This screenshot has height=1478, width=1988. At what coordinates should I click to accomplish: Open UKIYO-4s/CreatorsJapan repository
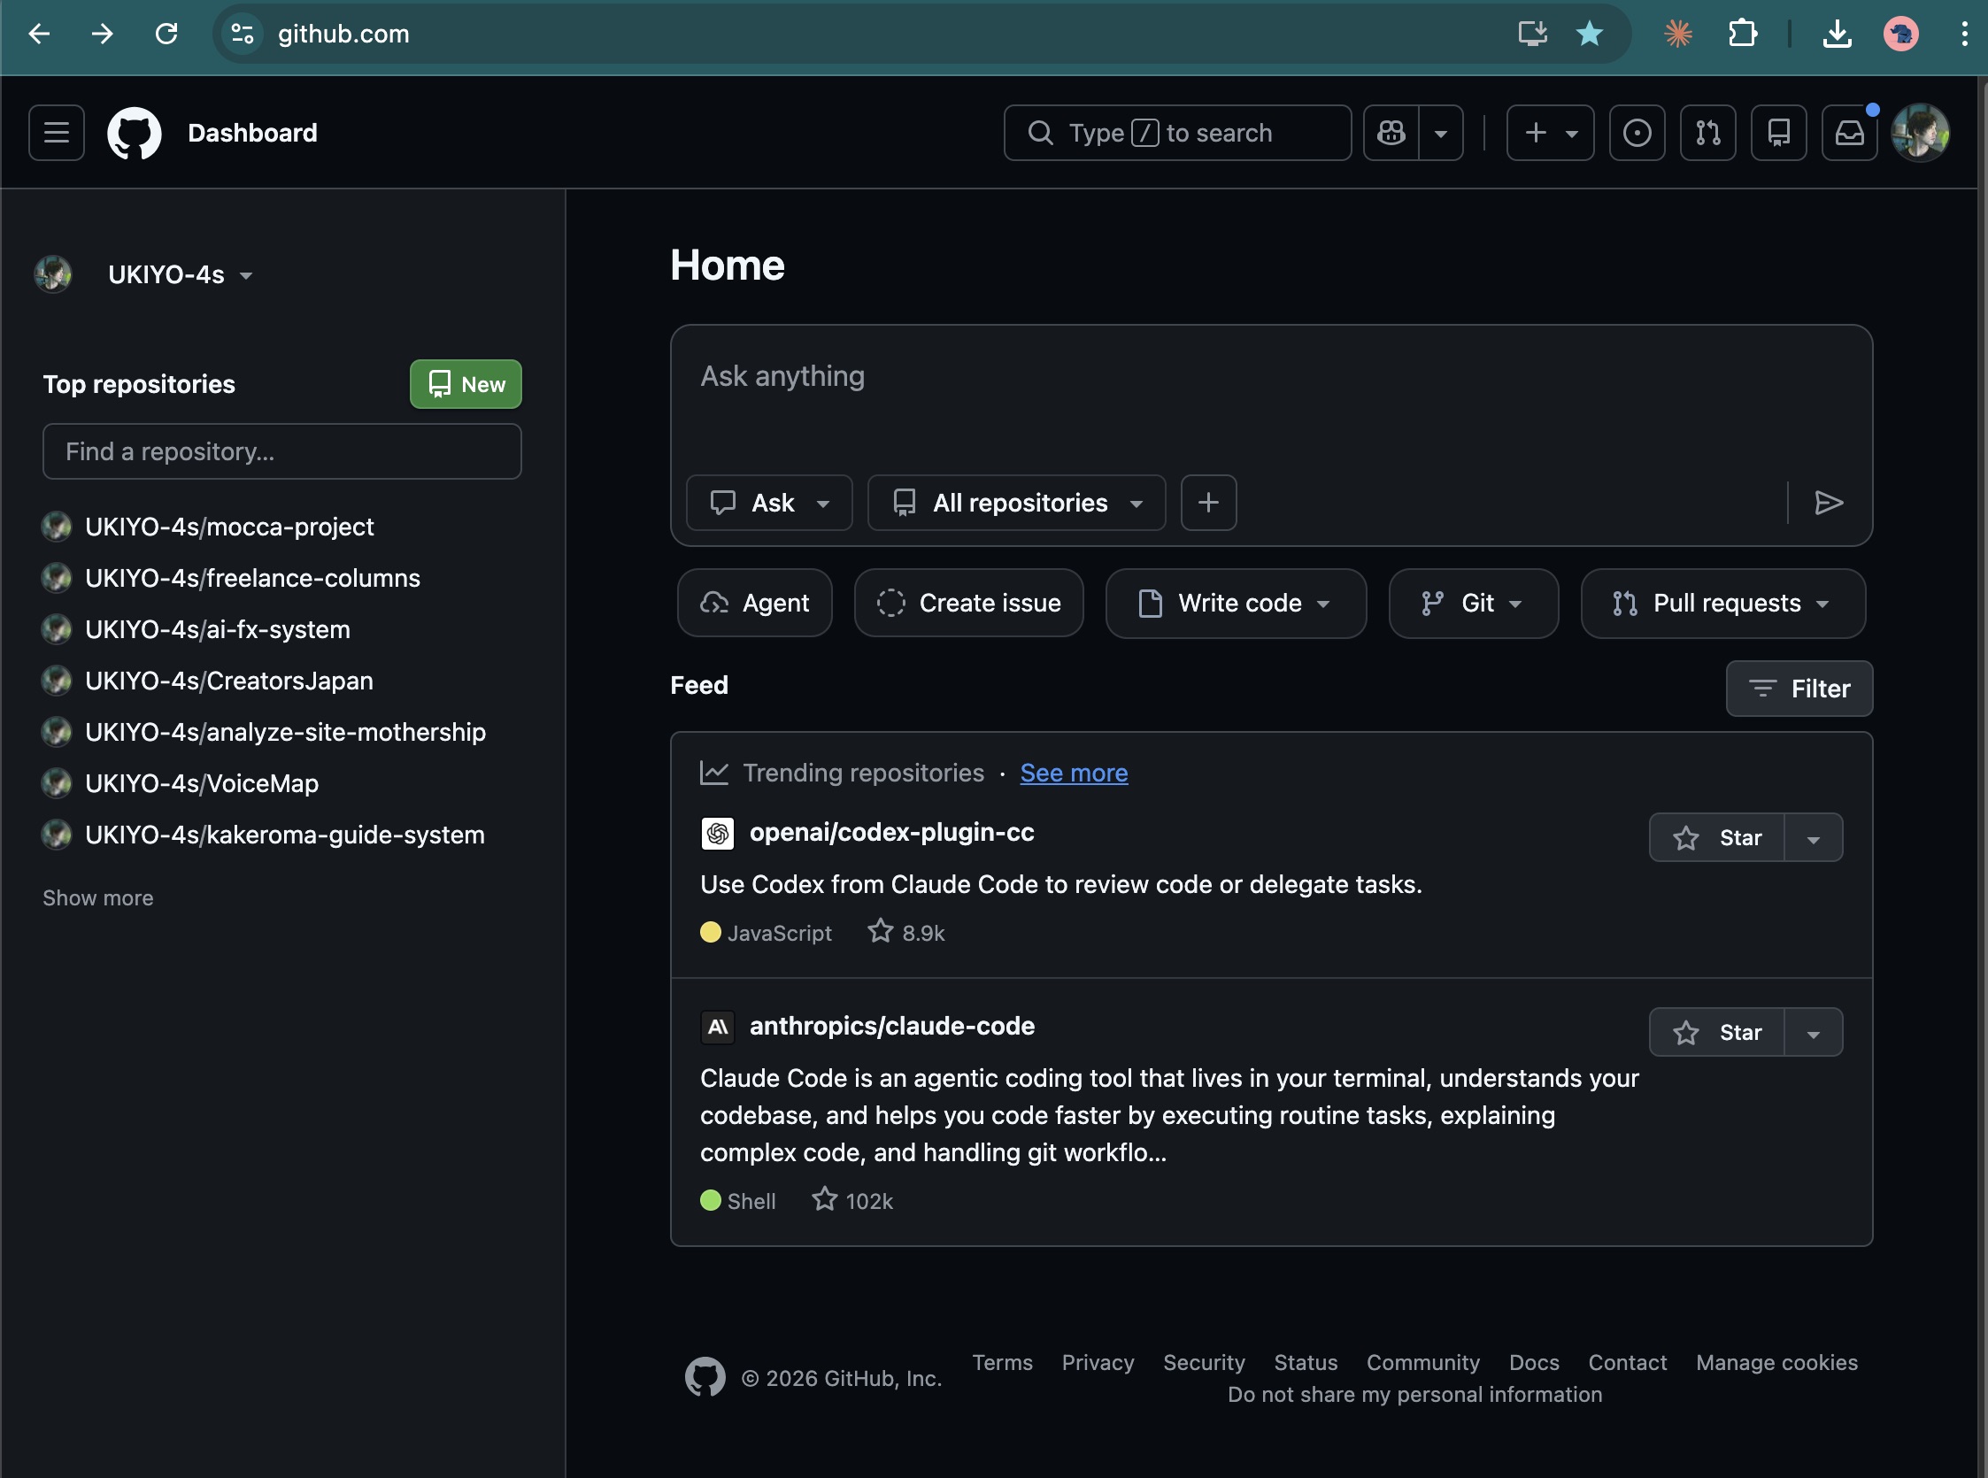229,681
